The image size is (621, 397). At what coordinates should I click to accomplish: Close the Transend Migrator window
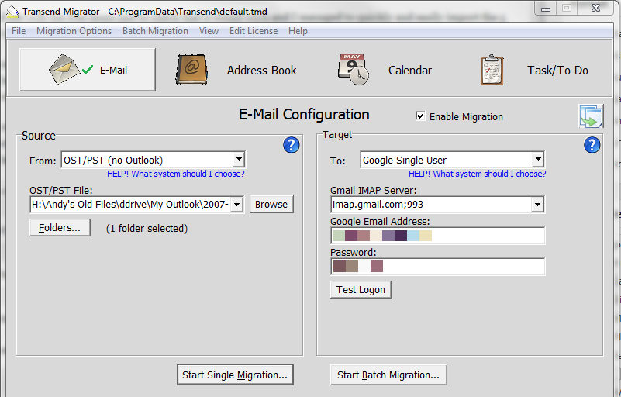[596, 9]
